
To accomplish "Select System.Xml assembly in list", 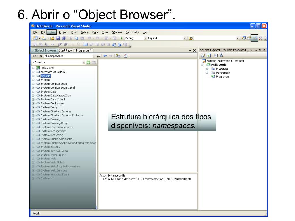I will [x=48, y=178].
